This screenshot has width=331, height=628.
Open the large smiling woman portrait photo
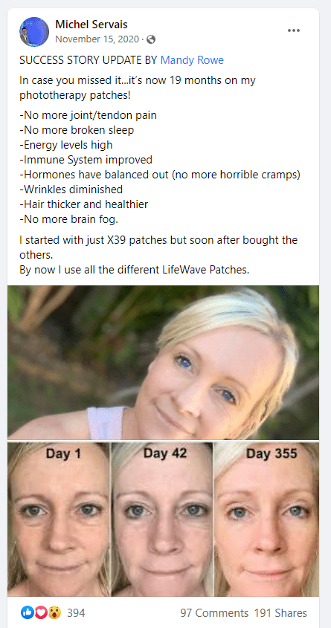point(164,363)
